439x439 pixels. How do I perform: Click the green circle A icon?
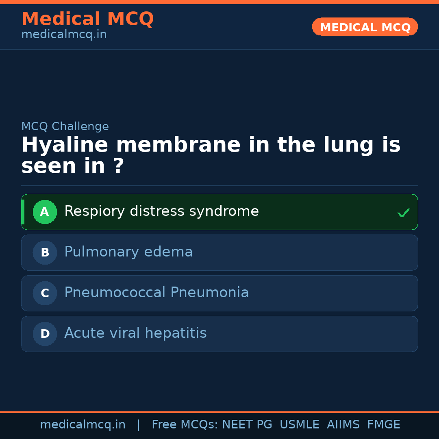45,212
